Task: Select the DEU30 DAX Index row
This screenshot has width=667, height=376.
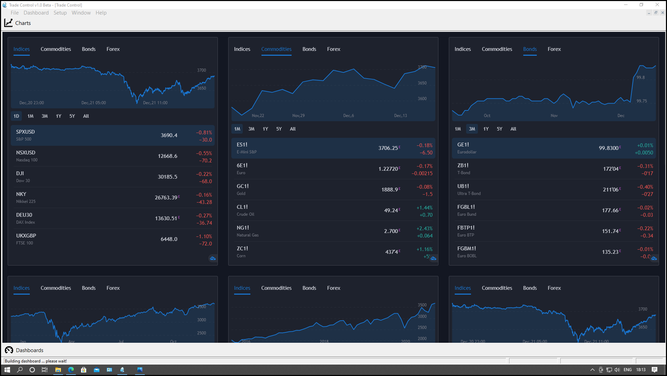Action: [x=113, y=218]
